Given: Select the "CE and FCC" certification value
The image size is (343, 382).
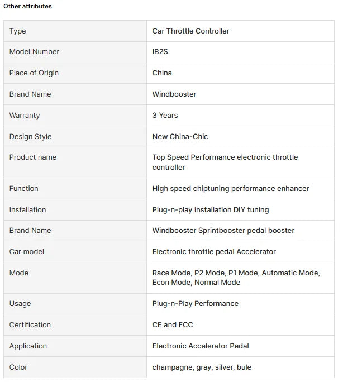Looking at the screenshot, I should click(x=173, y=325).
